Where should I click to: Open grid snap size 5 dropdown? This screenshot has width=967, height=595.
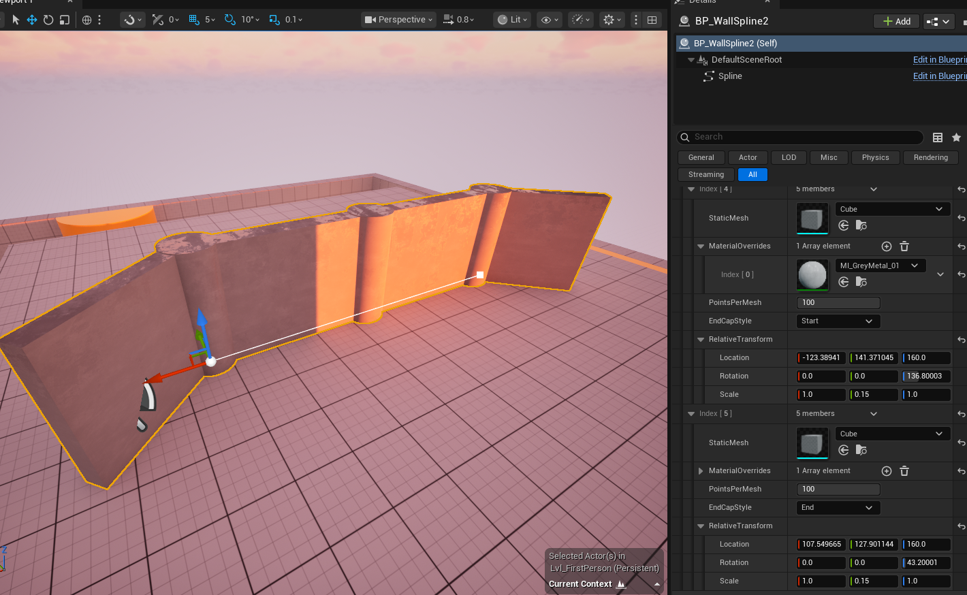pyautogui.click(x=210, y=20)
